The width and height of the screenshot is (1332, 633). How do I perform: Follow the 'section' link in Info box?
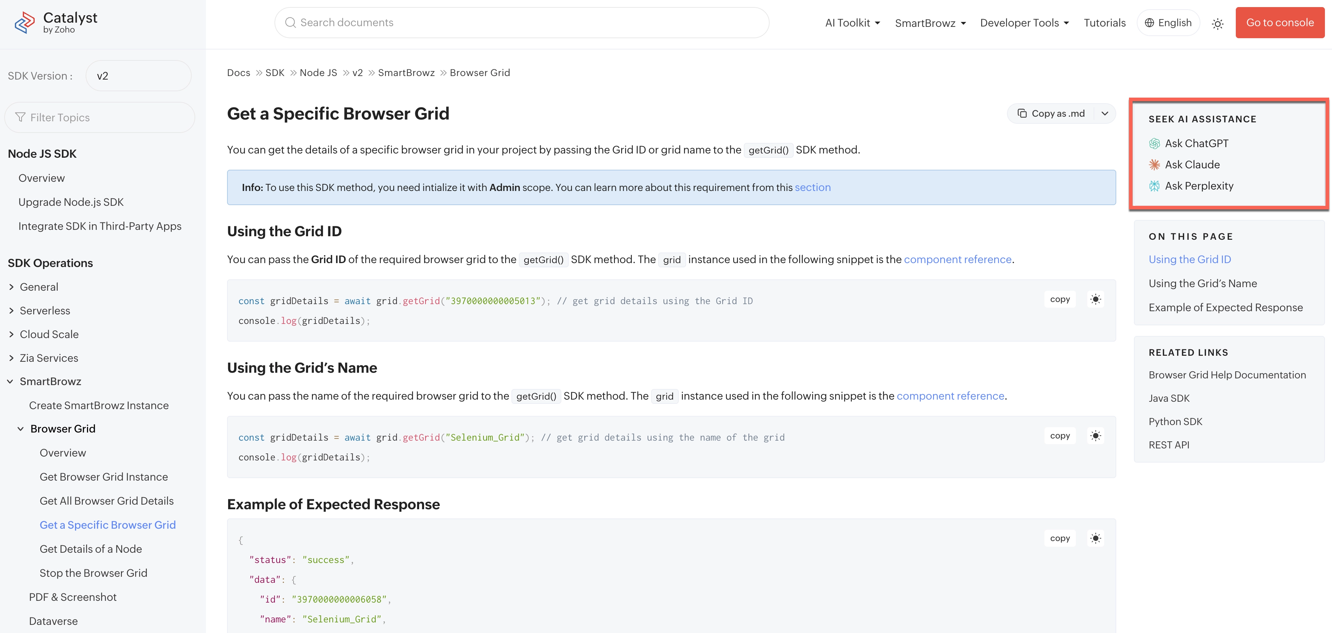[x=813, y=187]
